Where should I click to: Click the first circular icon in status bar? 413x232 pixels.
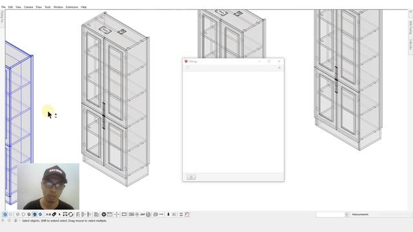click(3, 220)
